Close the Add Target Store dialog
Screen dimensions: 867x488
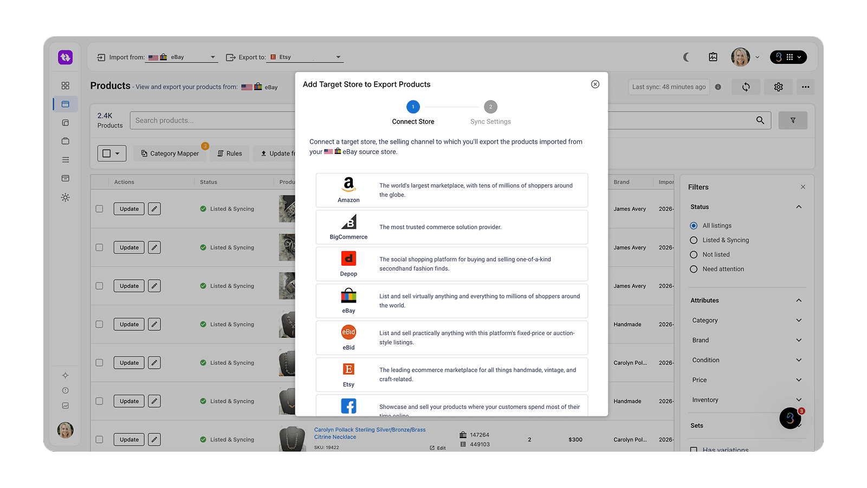[595, 84]
